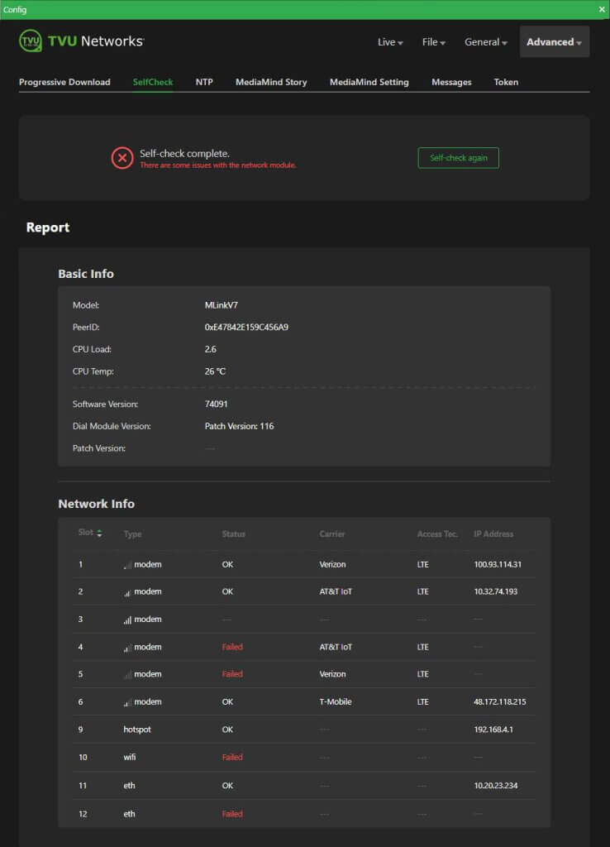Click the hotspot type cell
The height and width of the screenshot is (847, 610).
pos(137,730)
